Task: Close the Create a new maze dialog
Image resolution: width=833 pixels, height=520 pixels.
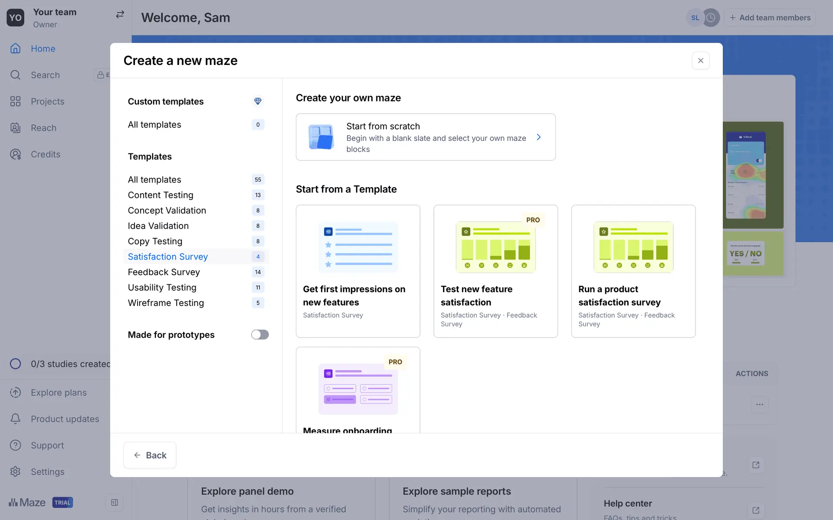Action: pyautogui.click(x=700, y=61)
